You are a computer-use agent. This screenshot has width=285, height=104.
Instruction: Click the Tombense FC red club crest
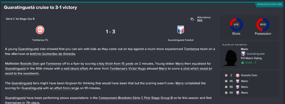tap(40, 30)
